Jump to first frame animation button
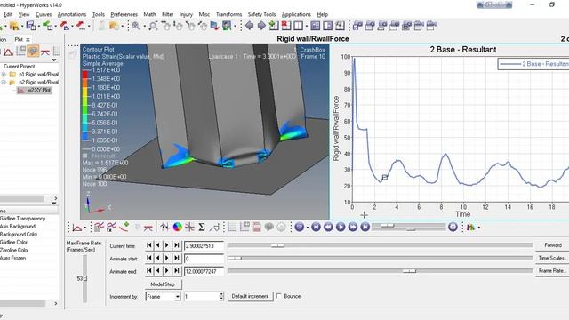The height and width of the screenshot is (320, 569). coord(316,228)
